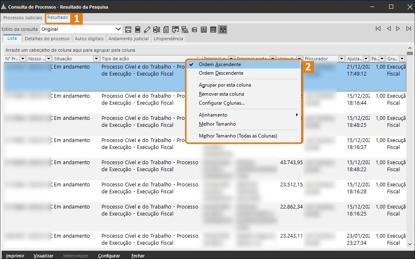Click the Excel export icon
Image resolution: width=415 pixels, height=259 pixels.
[x=157, y=29]
